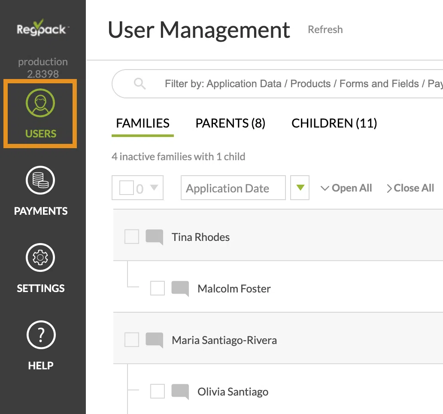Open the Payments coins icon
The image size is (443, 414).
(x=40, y=181)
